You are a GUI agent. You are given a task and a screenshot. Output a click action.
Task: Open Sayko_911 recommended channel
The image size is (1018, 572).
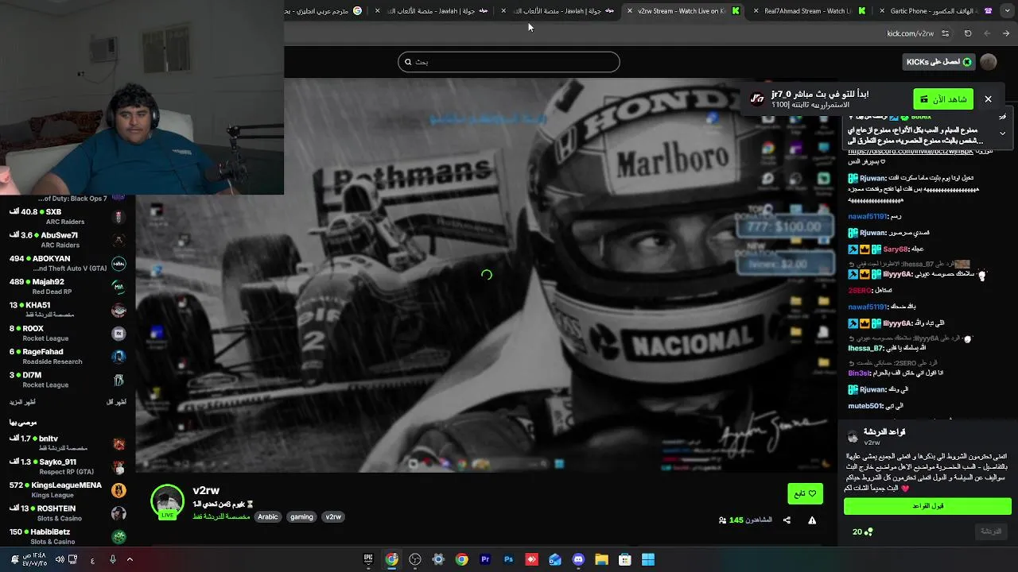(68, 466)
